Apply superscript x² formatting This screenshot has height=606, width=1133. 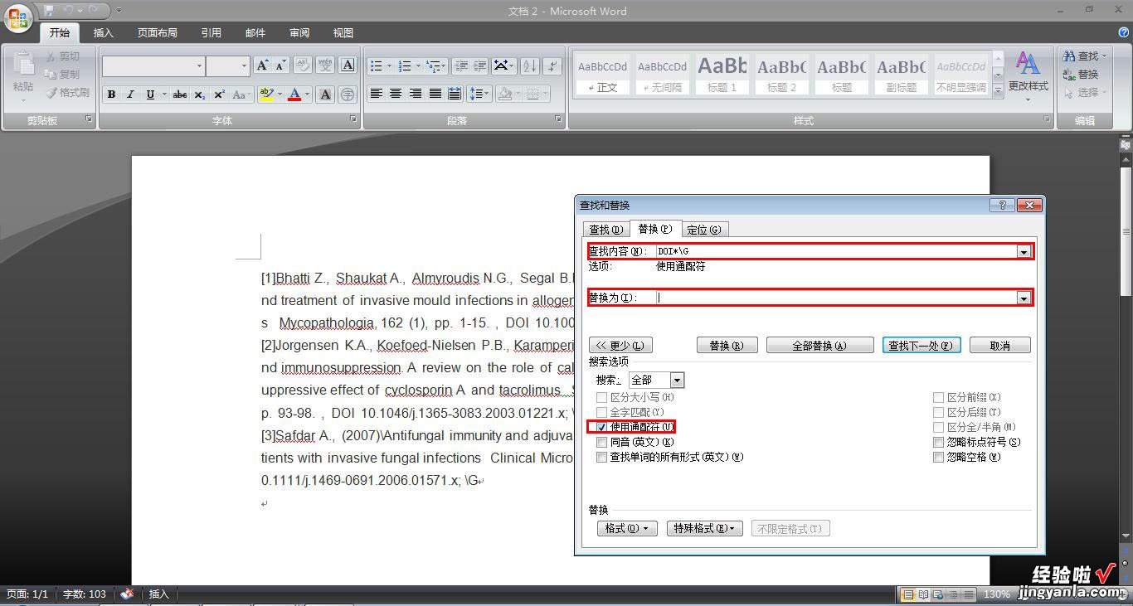point(219,95)
